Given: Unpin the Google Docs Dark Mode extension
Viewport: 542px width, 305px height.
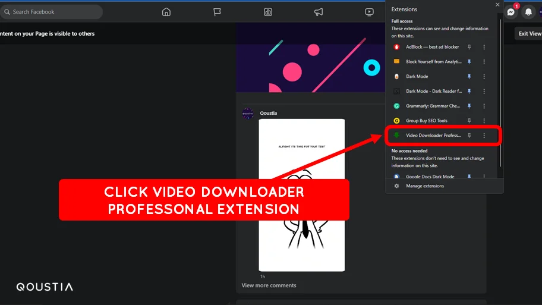Looking at the screenshot, I should click(469, 177).
